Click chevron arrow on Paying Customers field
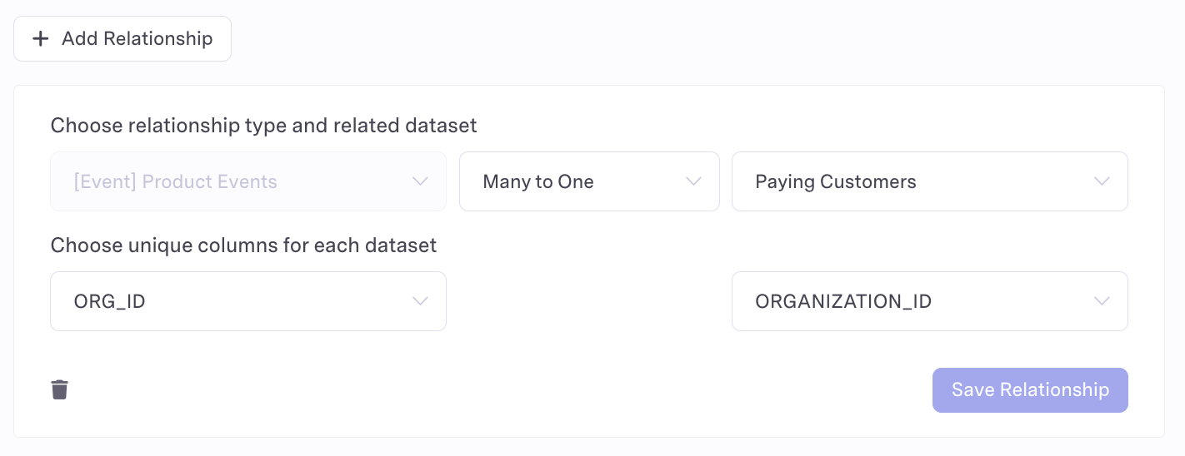The width and height of the screenshot is (1185, 456). (1102, 181)
